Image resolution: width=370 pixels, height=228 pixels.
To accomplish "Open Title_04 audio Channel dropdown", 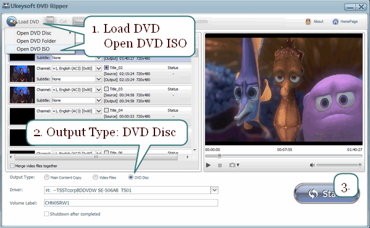I will pos(99,111).
